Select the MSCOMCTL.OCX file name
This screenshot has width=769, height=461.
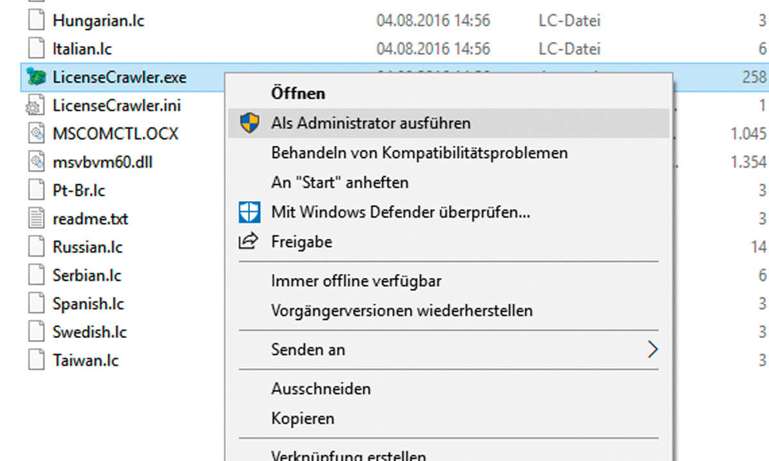click(115, 134)
